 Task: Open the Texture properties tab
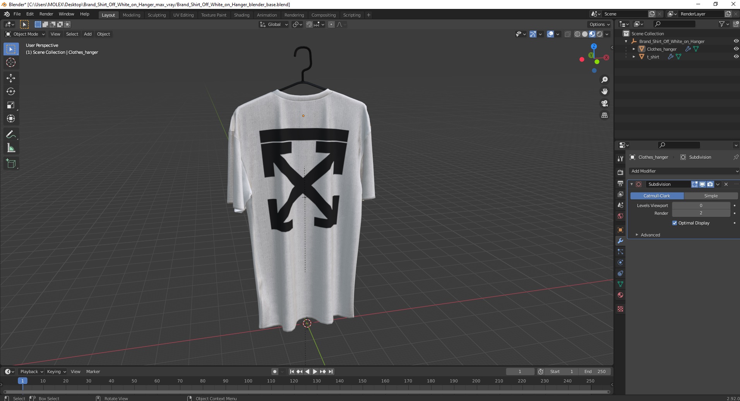pos(620,309)
